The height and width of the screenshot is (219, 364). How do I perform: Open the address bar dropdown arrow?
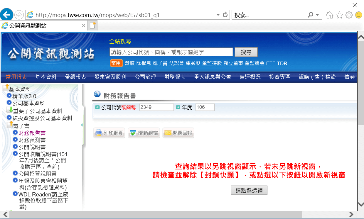(218, 15)
